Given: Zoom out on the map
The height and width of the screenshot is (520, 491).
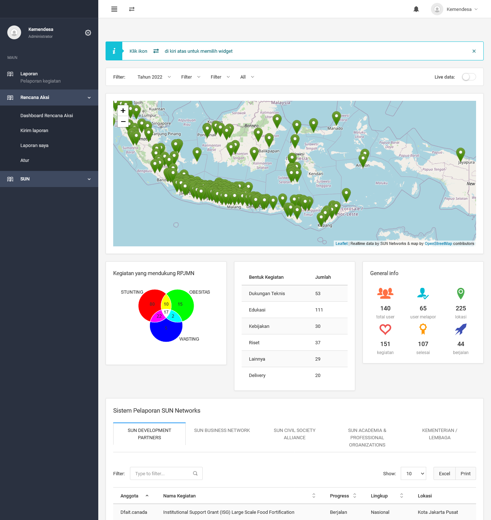Looking at the screenshot, I should 123,122.
